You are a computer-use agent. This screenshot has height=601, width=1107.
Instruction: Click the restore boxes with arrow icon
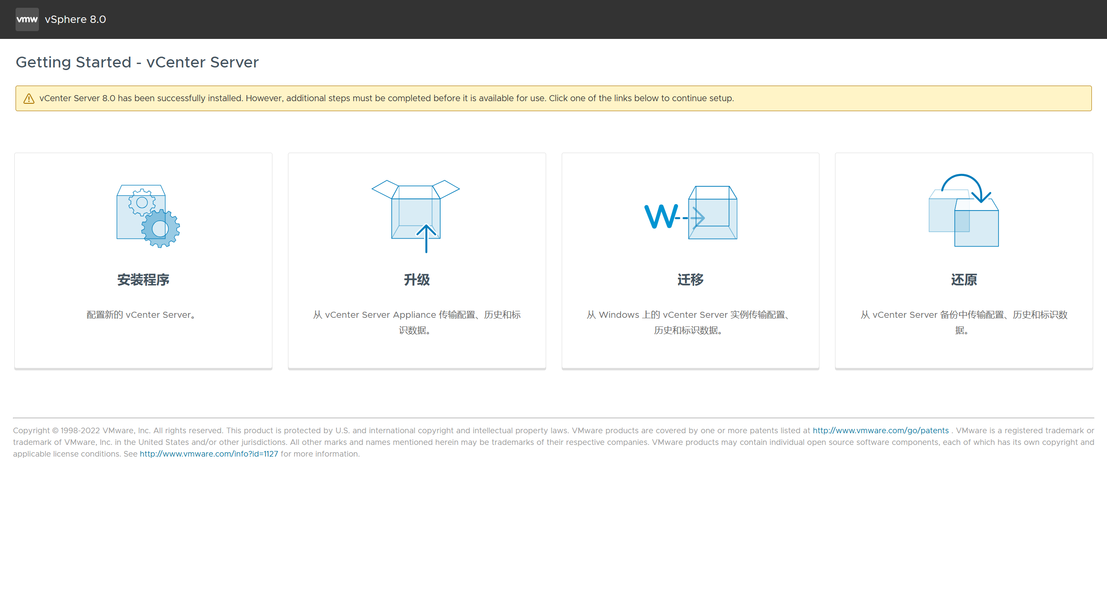click(x=964, y=210)
